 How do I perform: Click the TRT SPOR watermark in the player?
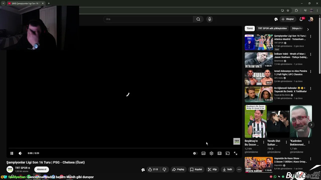(x=237, y=141)
